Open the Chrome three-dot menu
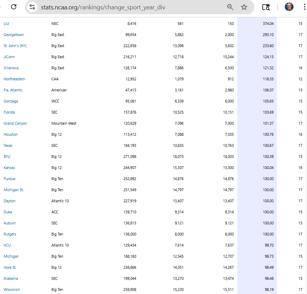 [x=305, y=7]
